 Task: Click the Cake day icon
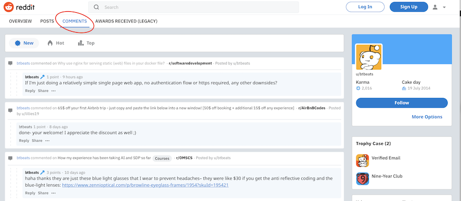click(x=404, y=88)
